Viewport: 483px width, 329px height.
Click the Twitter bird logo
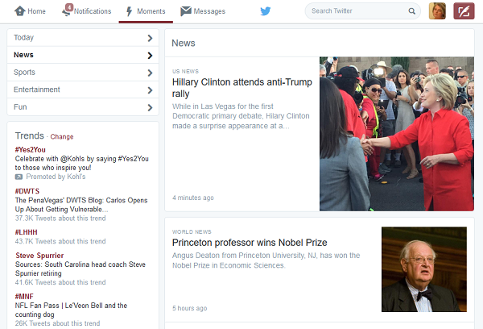[265, 11]
